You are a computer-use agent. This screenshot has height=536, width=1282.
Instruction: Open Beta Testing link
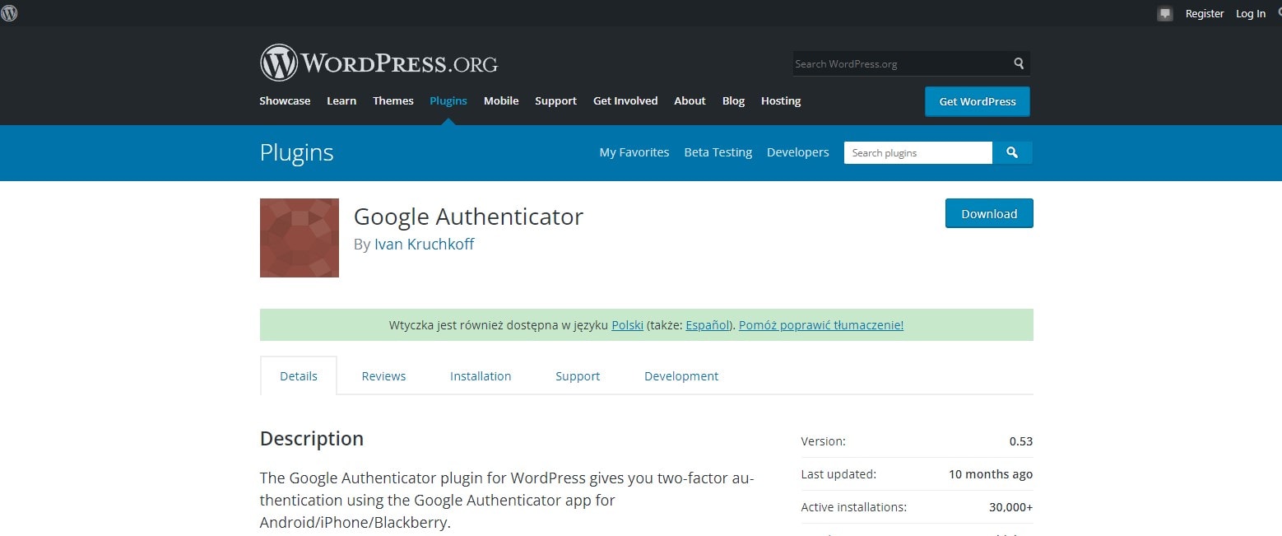click(718, 152)
